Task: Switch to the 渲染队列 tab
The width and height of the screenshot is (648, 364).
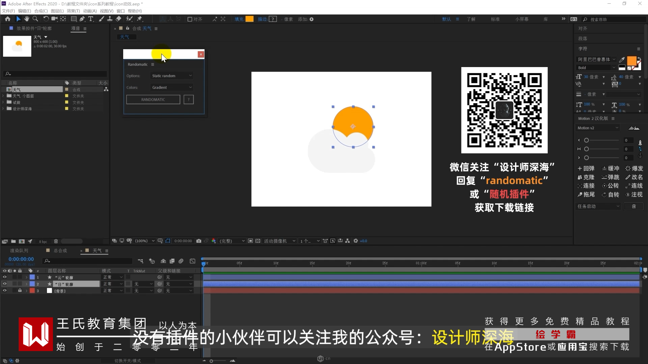Action: point(19,250)
